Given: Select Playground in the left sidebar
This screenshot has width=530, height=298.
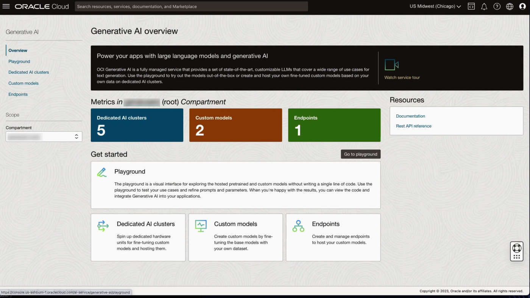Looking at the screenshot, I should (19, 61).
